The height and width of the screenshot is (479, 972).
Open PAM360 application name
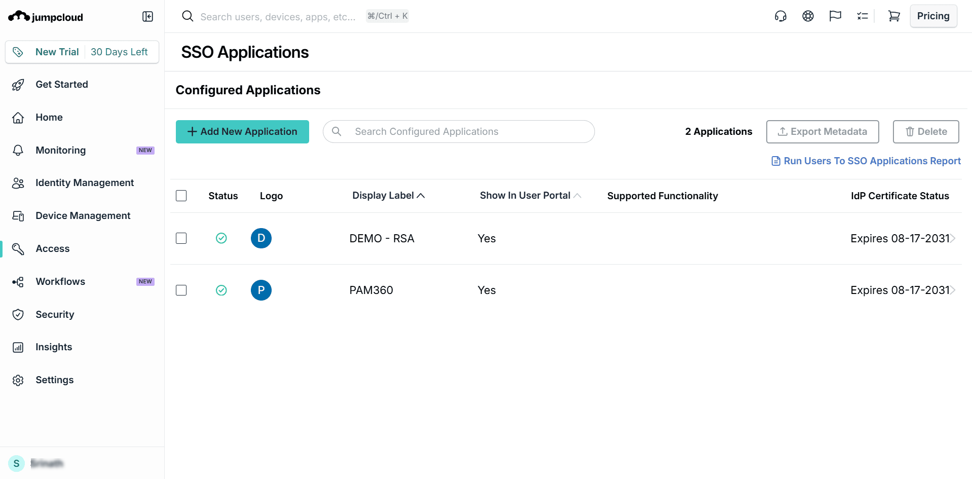tap(371, 290)
